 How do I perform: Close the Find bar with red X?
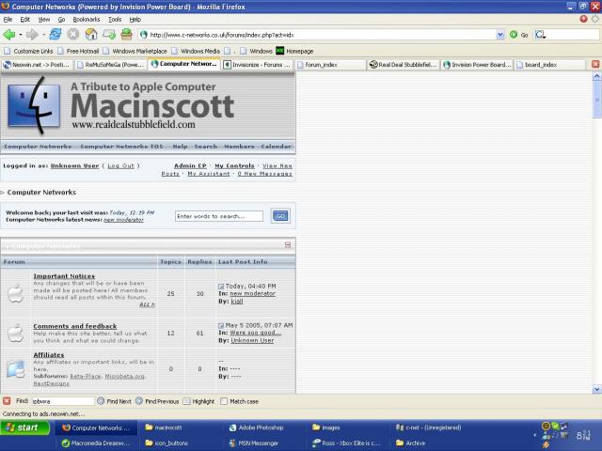point(7,401)
